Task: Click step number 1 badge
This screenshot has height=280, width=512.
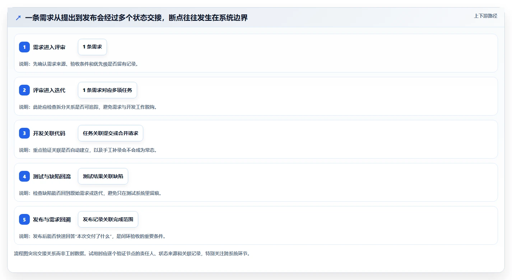Action: click(24, 47)
